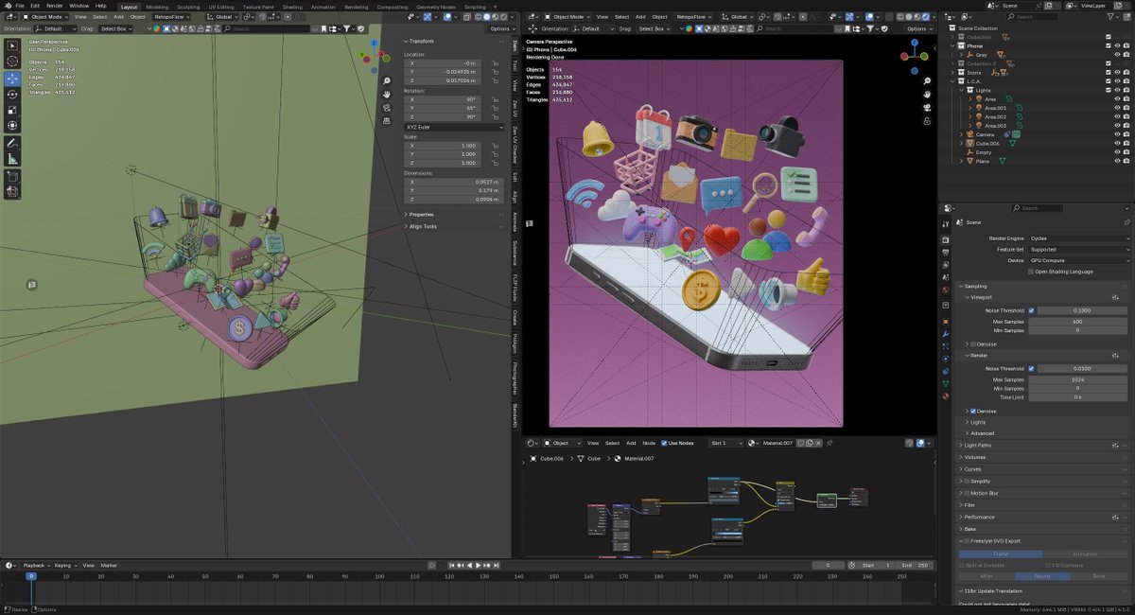The width and height of the screenshot is (1135, 615).
Task: Open the File menu
Action: tap(20, 6)
